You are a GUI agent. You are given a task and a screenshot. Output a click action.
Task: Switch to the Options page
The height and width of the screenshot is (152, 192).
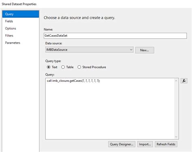11,28
